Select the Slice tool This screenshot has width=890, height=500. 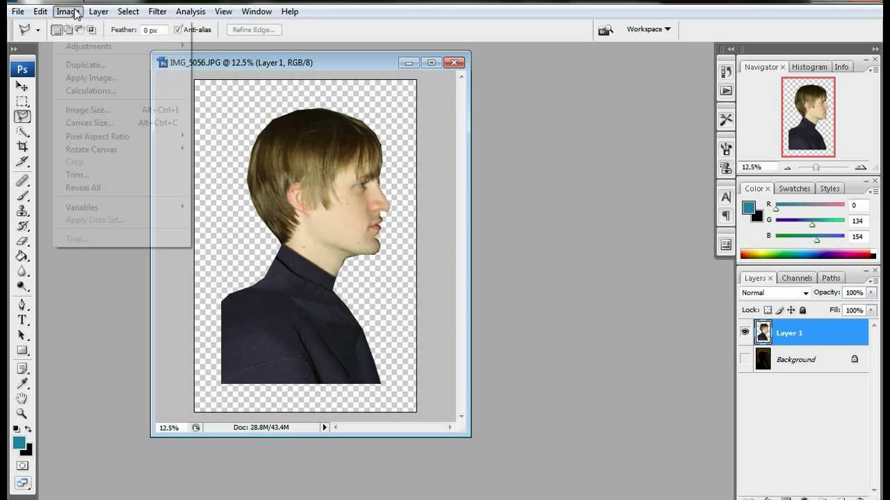pyautogui.click(x=22, y=162)
